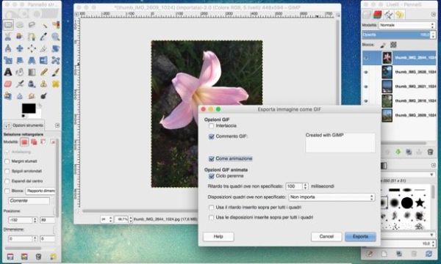
Task: Open the layer Modalità Normale dropdown
Action: point(407,25)
